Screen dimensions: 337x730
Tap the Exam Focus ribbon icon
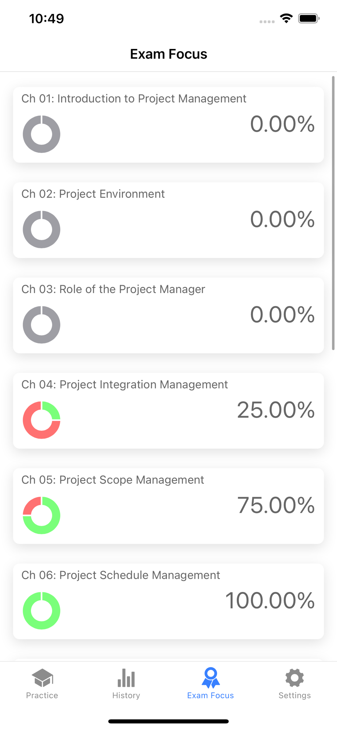(x=210, y=678)
